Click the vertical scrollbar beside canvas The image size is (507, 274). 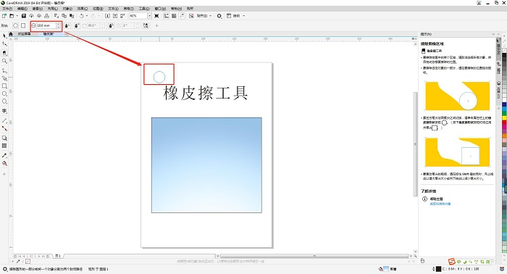click(x=416, y=144)
